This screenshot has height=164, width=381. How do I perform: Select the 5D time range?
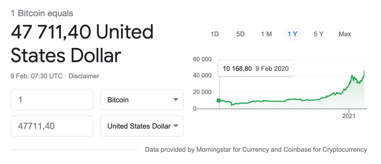tap(241, 34)
